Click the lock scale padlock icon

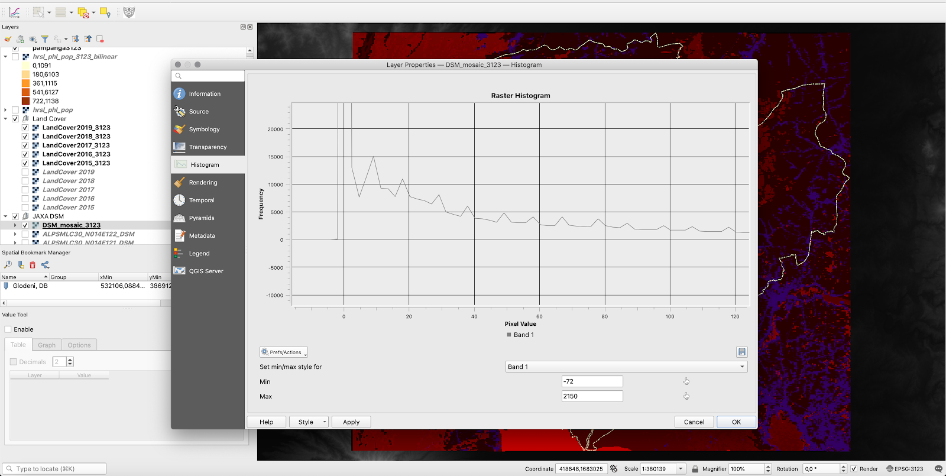(x=695, y=469)
